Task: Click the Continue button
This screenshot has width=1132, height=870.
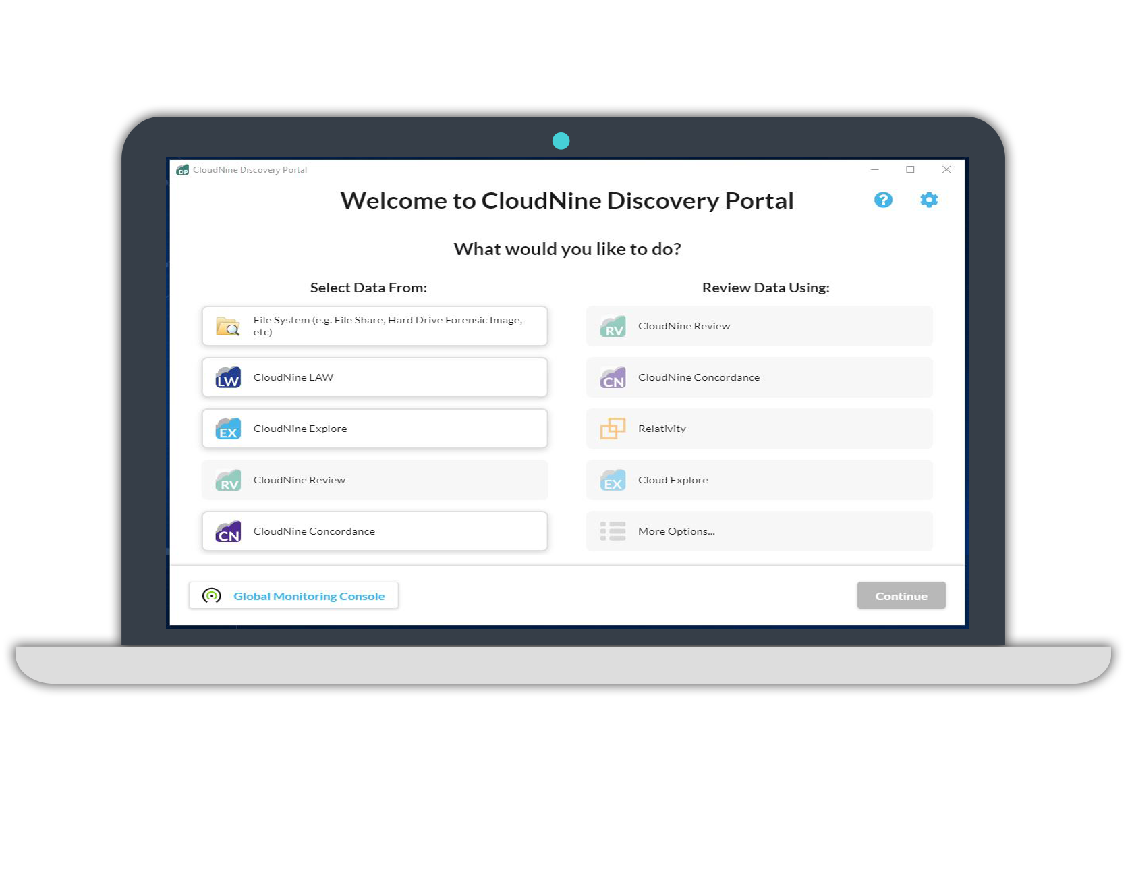Action: [901, 596]
